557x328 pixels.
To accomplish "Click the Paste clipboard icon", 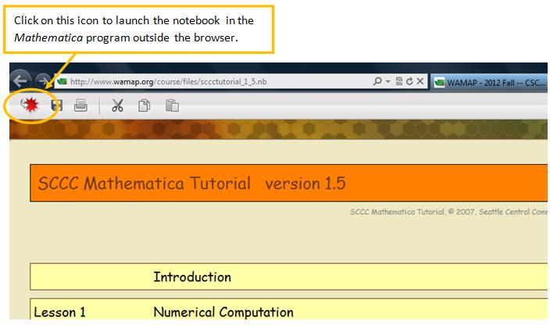I will click(172, 105).
